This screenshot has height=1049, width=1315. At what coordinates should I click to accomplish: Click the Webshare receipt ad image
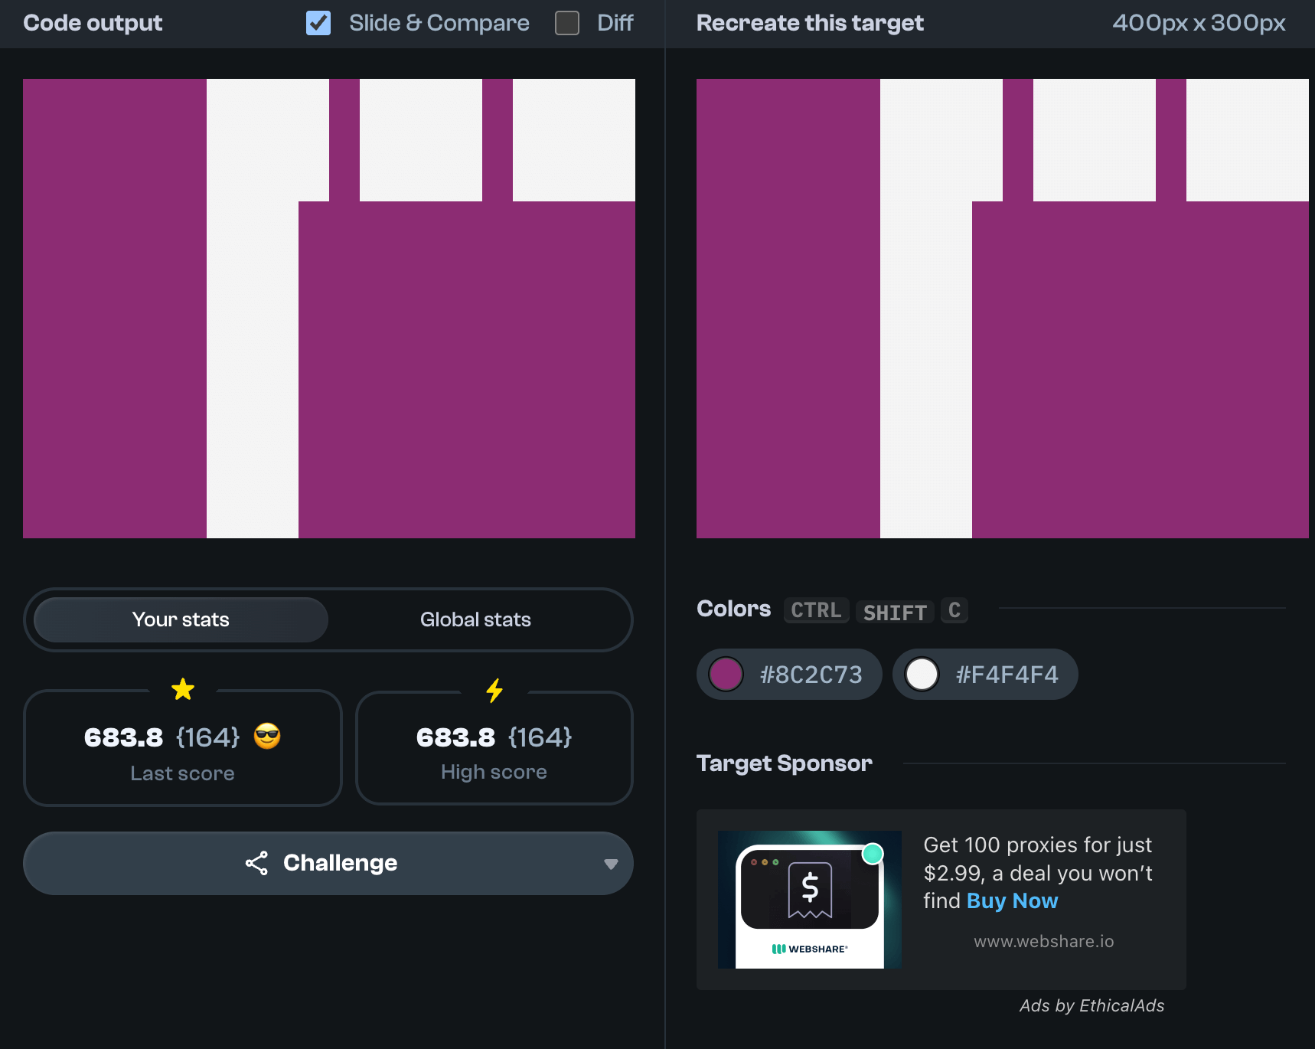coord(809,899)
